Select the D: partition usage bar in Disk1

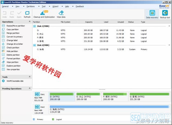point(62,94)
